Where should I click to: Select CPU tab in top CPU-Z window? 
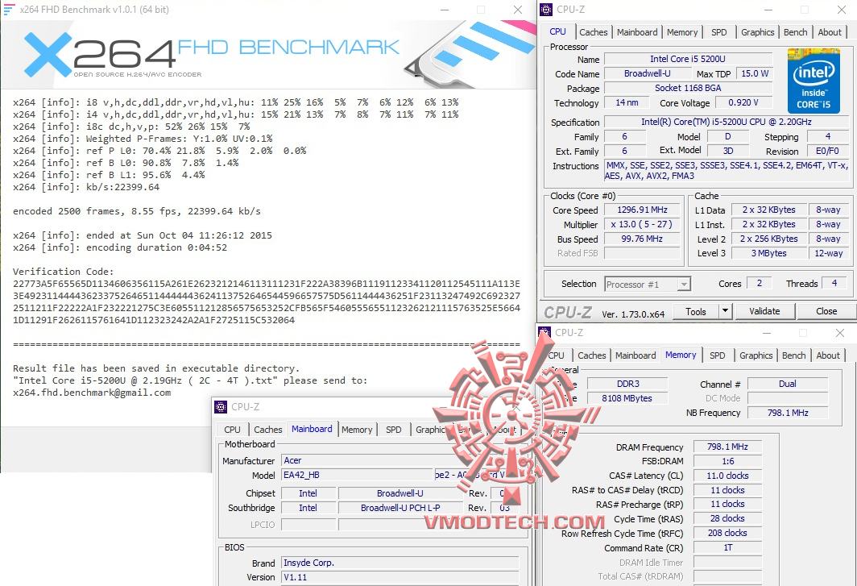[557, 31]
